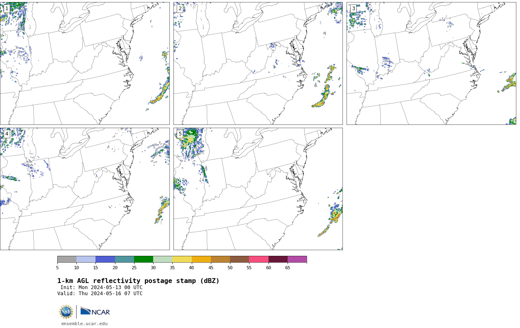Click the 'Init: Mon 2024-05-13 00 UTC' text
This screenshot has height=328, width=520.
(102, 287)
